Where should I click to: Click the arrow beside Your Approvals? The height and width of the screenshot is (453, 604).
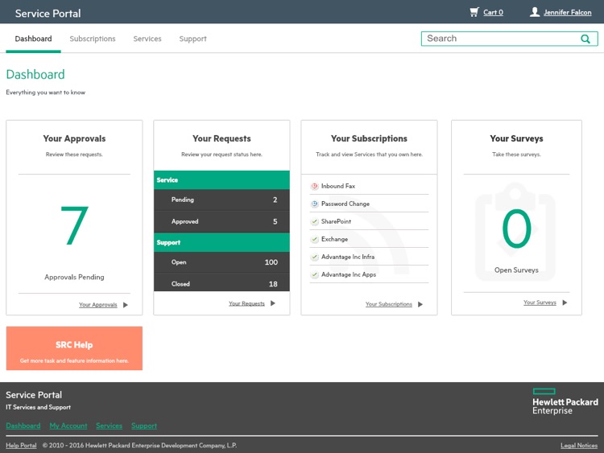pyautogui.click(x=126, y=305)
